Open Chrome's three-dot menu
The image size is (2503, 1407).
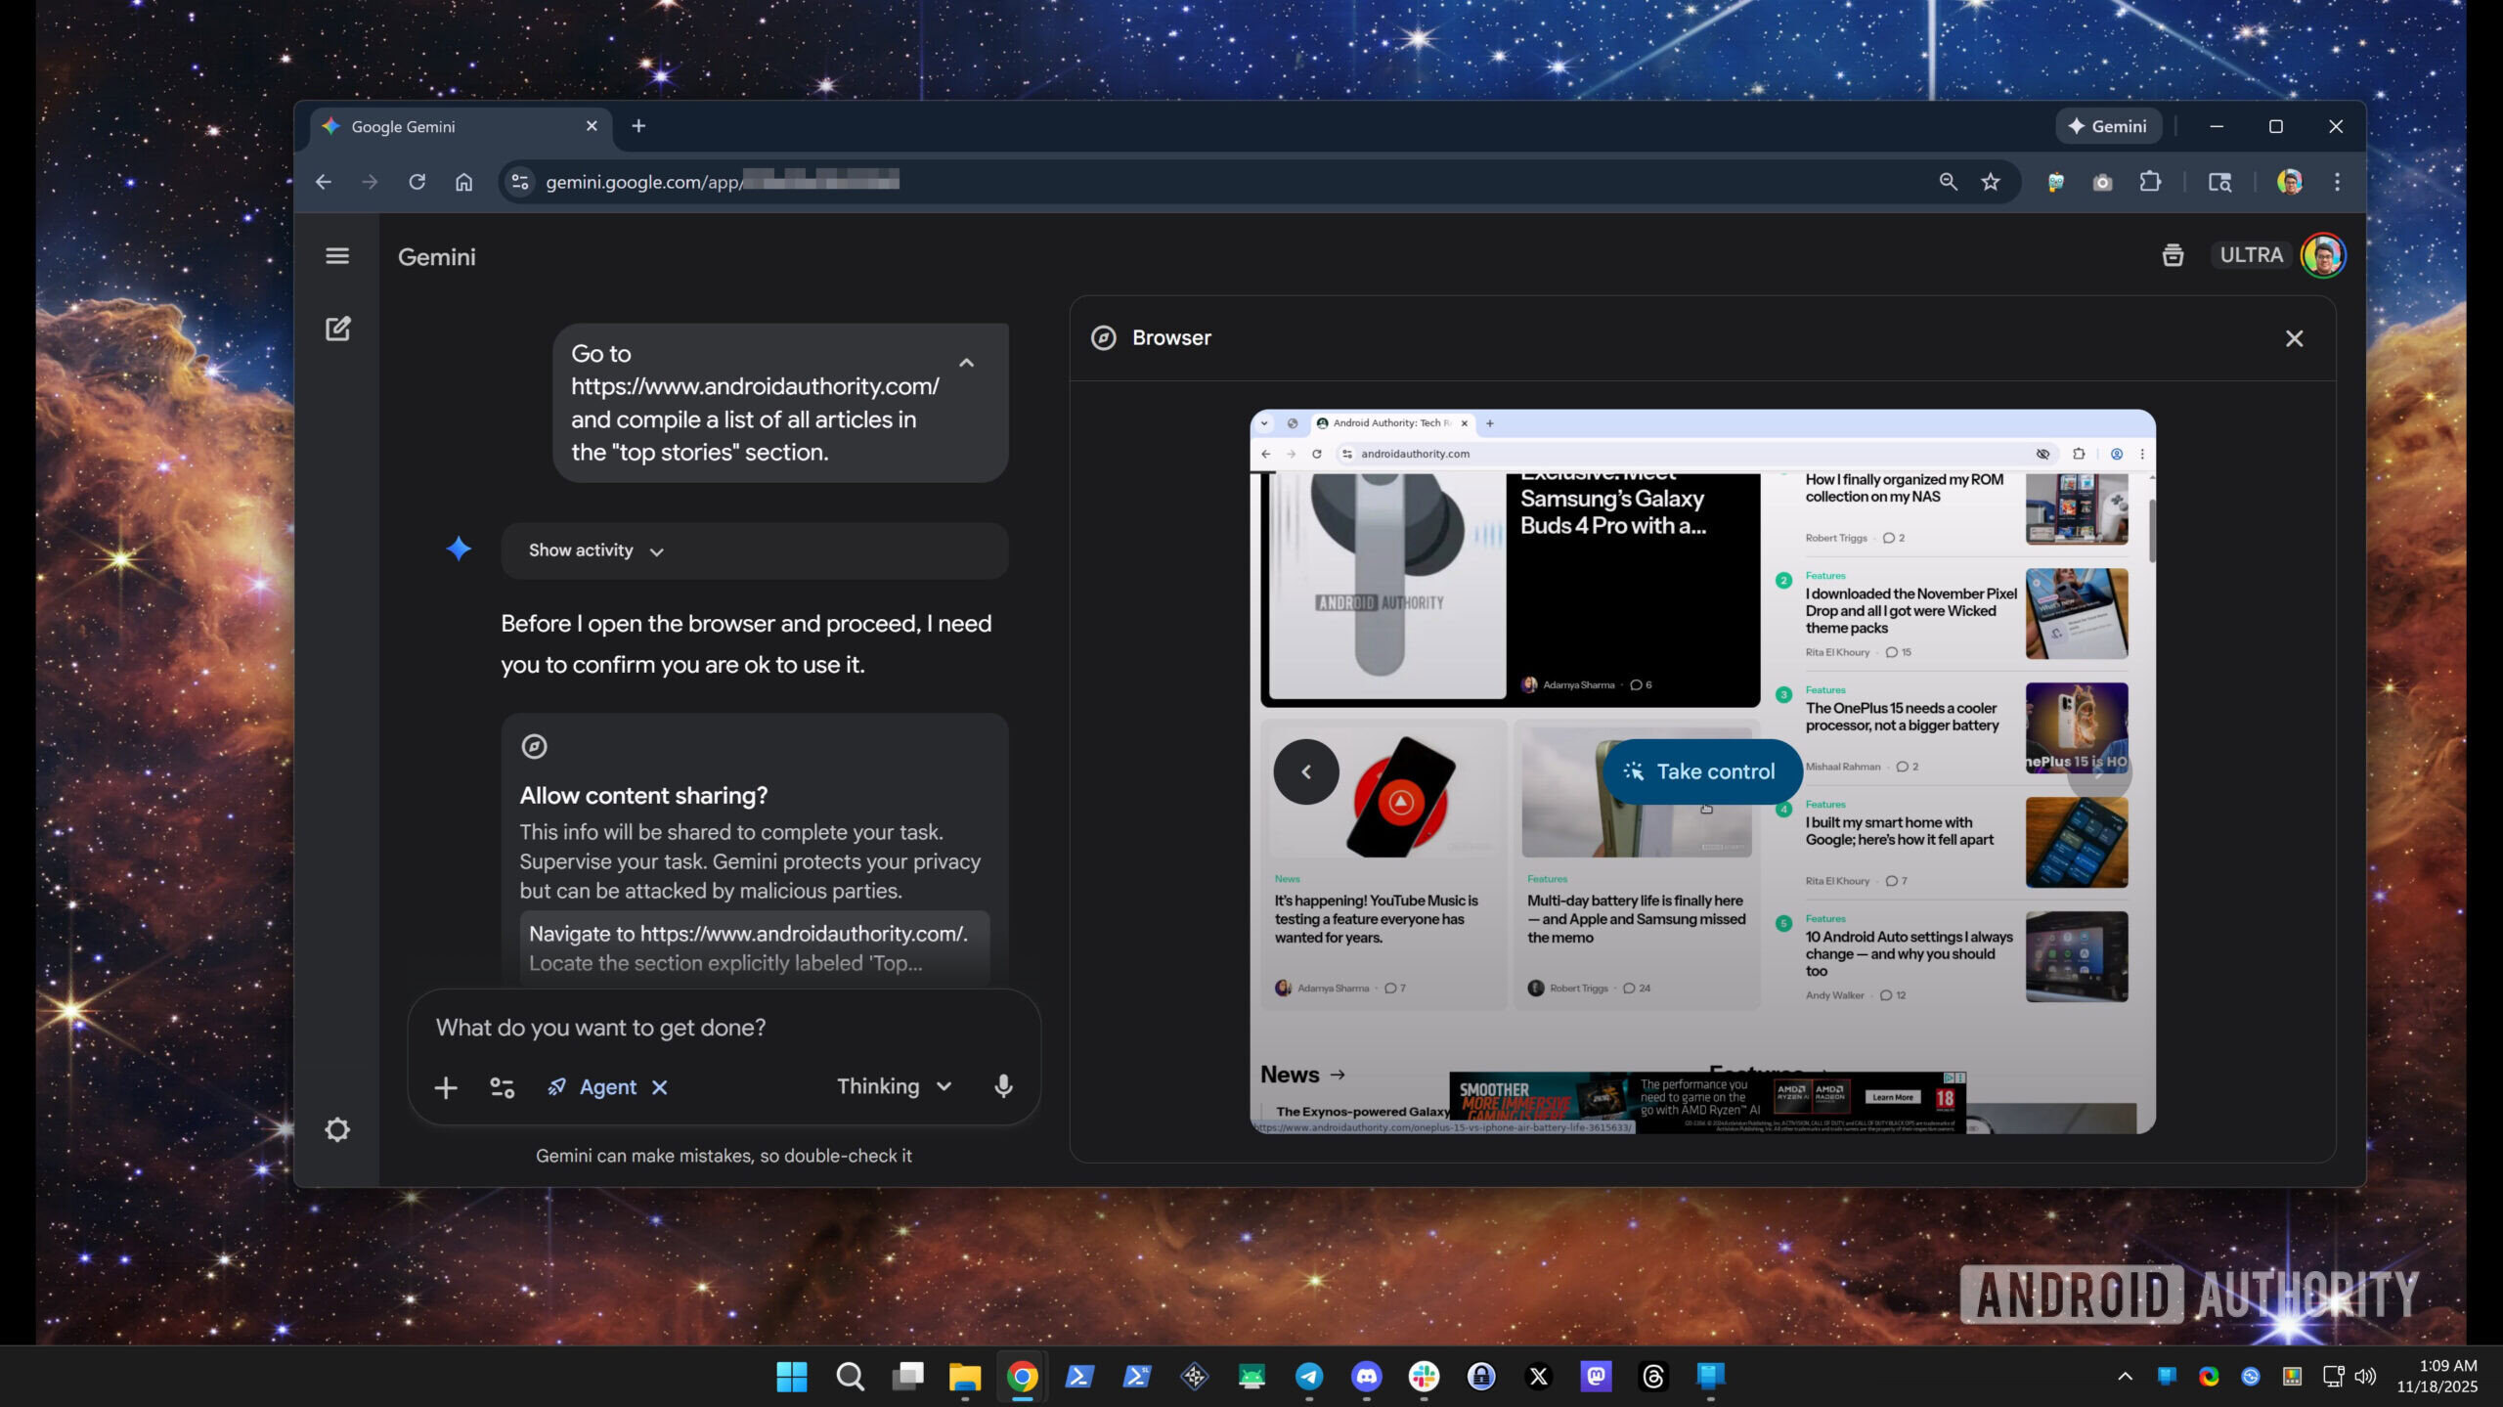click(2338, 182)
